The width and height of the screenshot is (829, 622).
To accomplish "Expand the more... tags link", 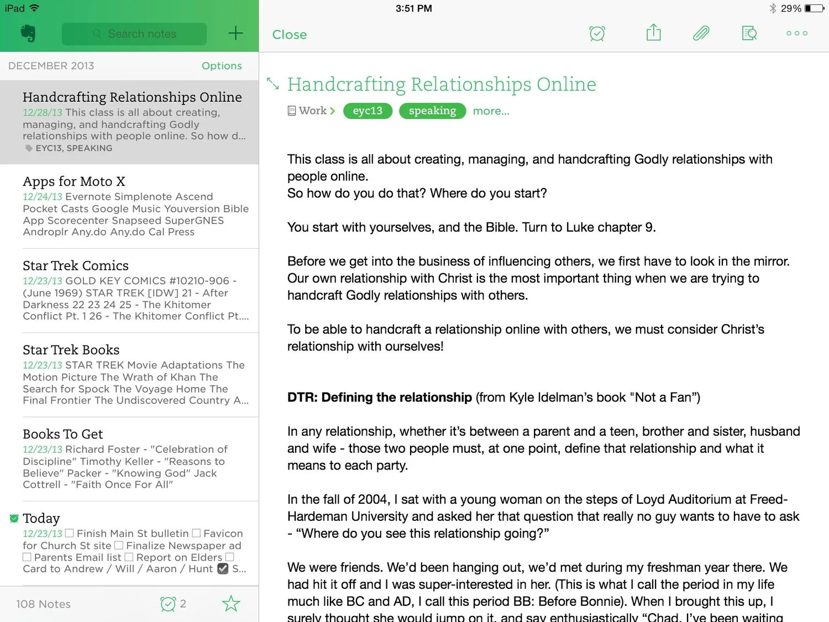I will tap(491, 111).
